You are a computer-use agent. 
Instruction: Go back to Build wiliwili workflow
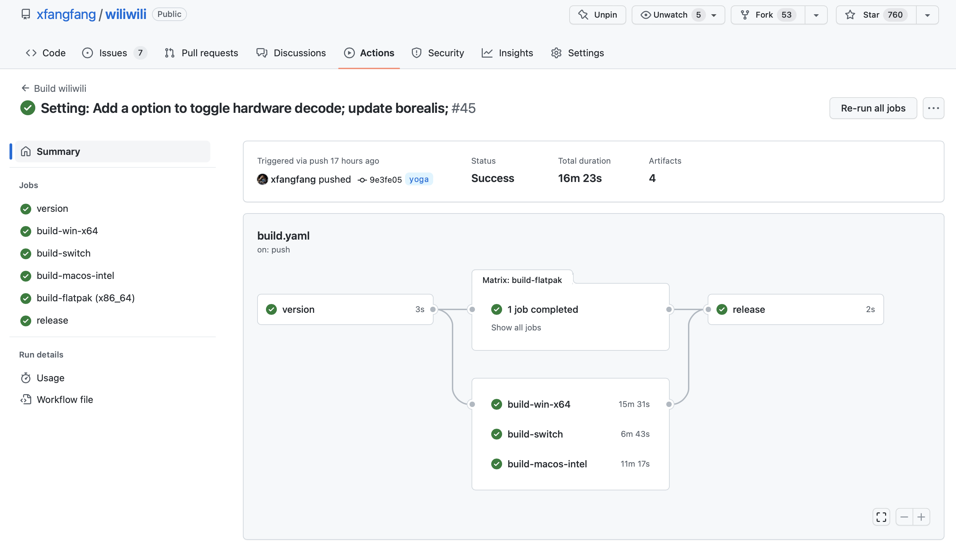(x=54, y=88)
